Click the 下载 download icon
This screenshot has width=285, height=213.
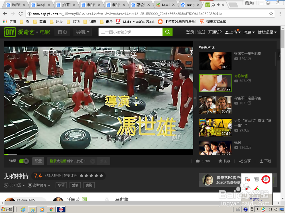tap(261, 161)
